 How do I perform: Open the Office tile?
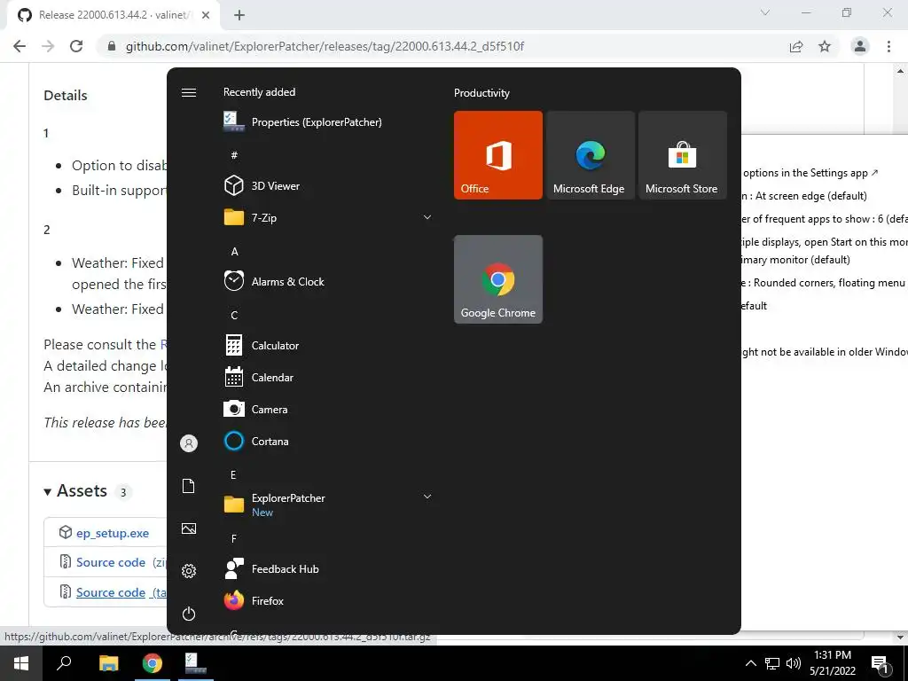pyautogui.click(x=498, y=155)
